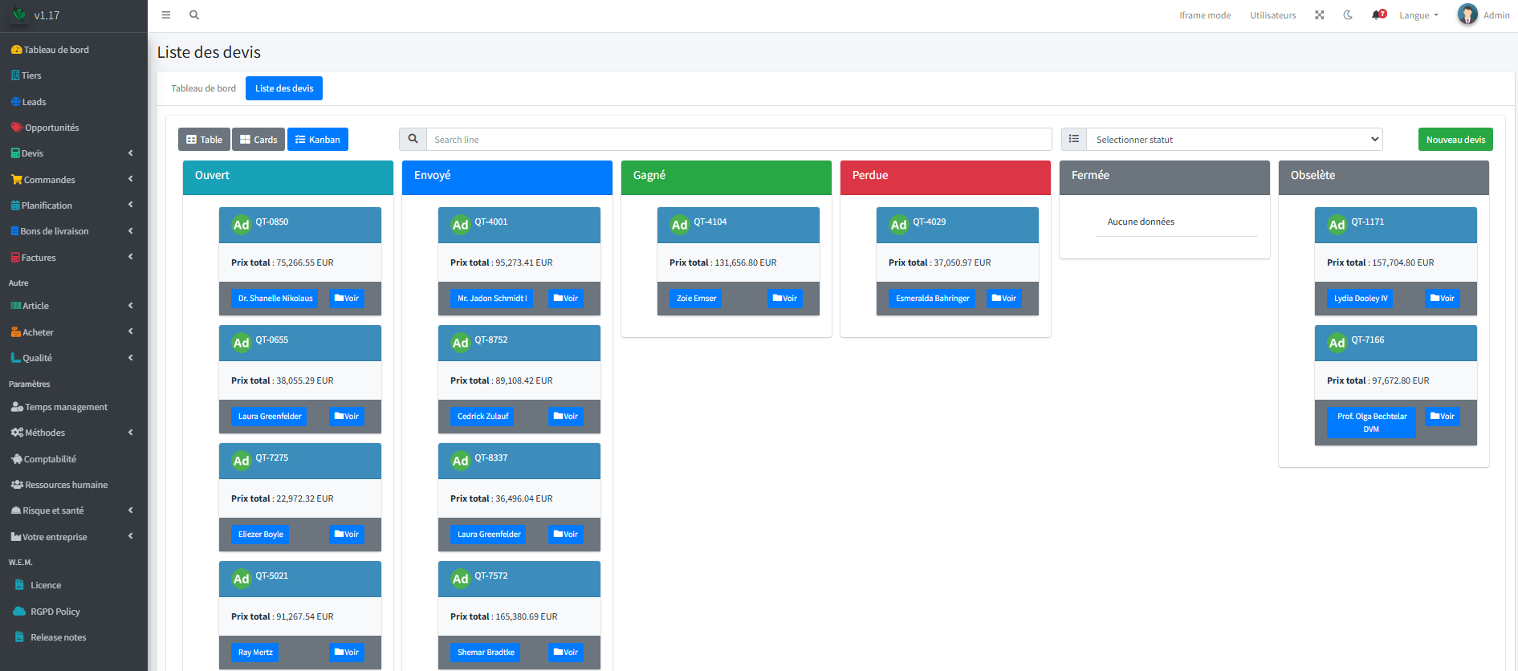Screen dimensions: 1518x671
Task: Click the Nouveau devis button
Action: [x=1455, y=140]
